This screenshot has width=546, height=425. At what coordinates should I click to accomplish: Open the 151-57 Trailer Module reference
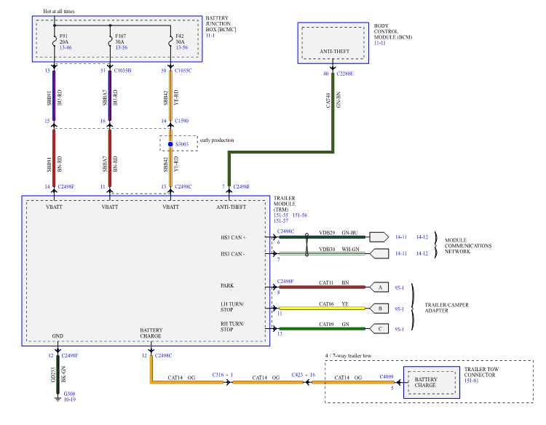[x=281, y=221]
